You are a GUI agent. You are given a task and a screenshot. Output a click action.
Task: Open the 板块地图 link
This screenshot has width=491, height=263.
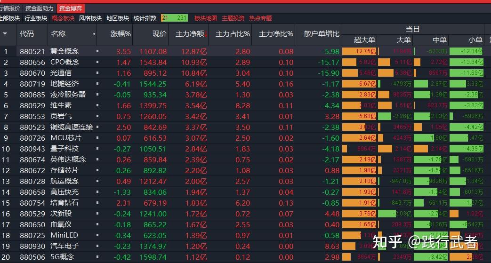pyautogui.click(x=206, y=18)
